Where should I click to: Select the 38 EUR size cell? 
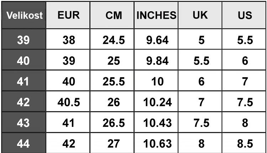pyautogui.click(x=68, y=40)
